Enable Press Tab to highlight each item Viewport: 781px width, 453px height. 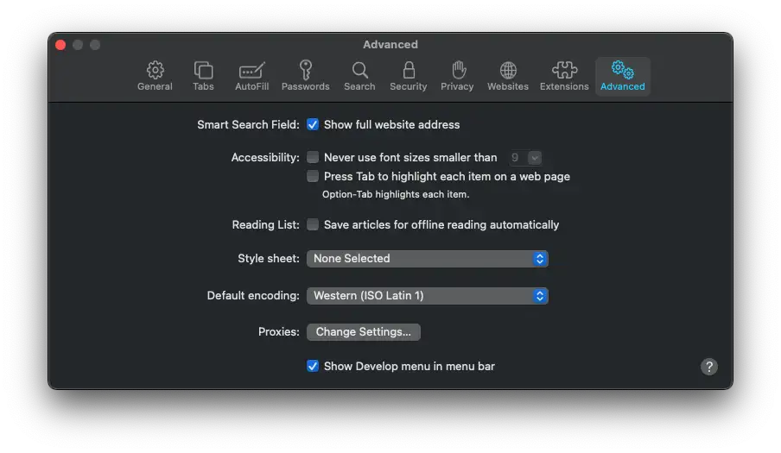312,176
